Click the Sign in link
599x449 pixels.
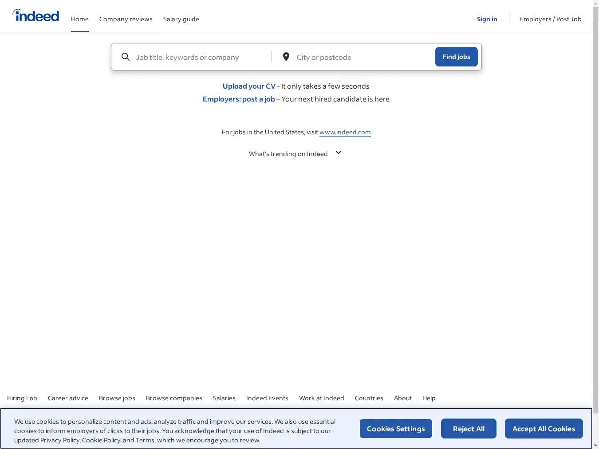487,19
